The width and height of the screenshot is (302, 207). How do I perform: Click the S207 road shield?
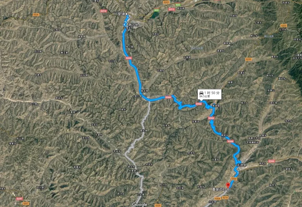point(26,203)
